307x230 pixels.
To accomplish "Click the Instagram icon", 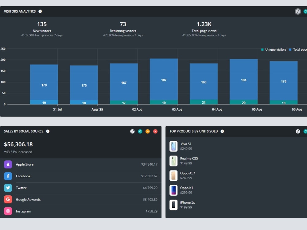I will [8, 211].
